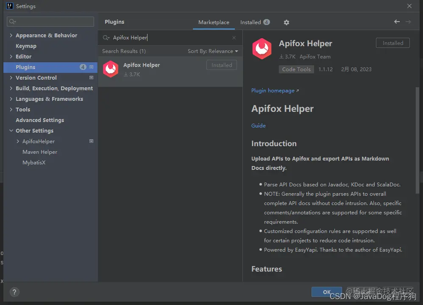This screenshot has height=305, width=423.
Task: Expand Appearance & Behavior section
Action: (11, 35)
